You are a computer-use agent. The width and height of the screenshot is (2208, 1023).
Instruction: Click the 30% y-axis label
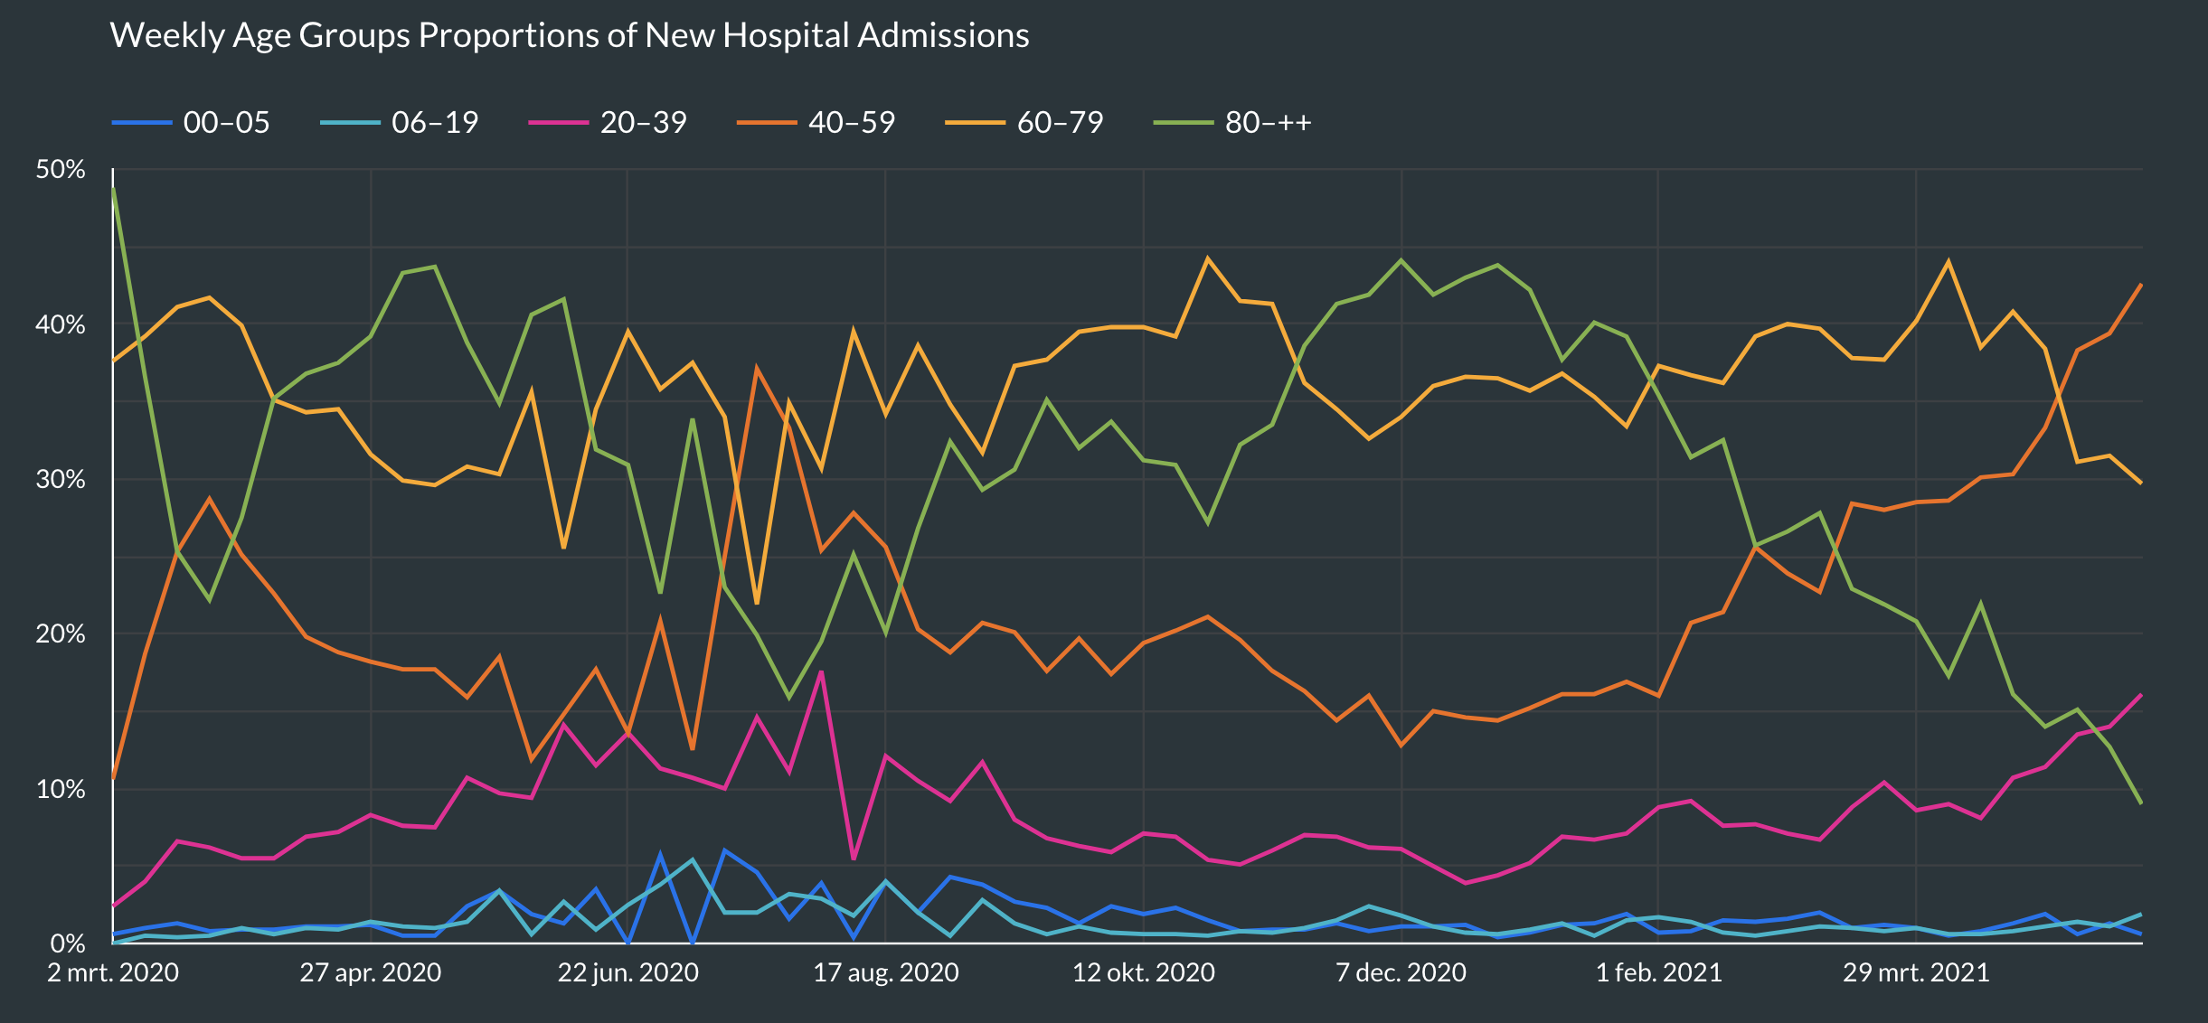[61, 479]
